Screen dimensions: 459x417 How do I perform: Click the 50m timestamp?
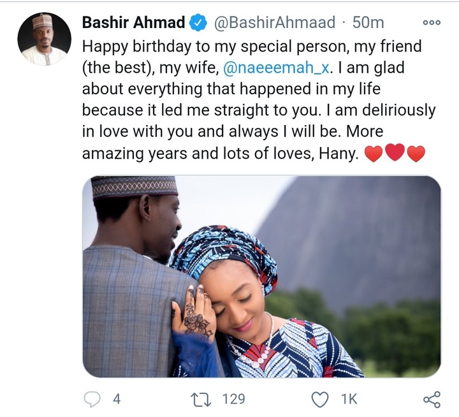368,23
